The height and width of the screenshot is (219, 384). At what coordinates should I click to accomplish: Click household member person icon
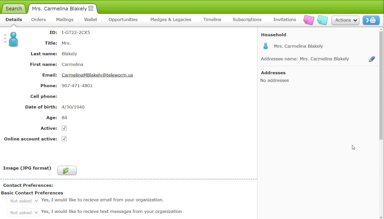(x=266, y=46)
